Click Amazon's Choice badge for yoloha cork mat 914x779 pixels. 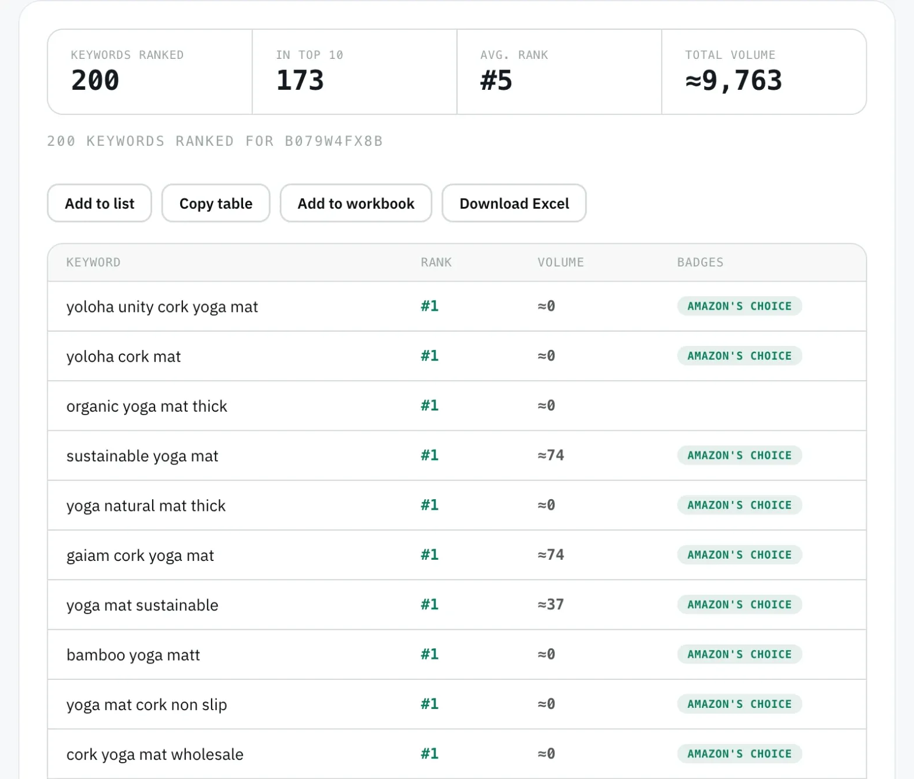tap(739, 356)
